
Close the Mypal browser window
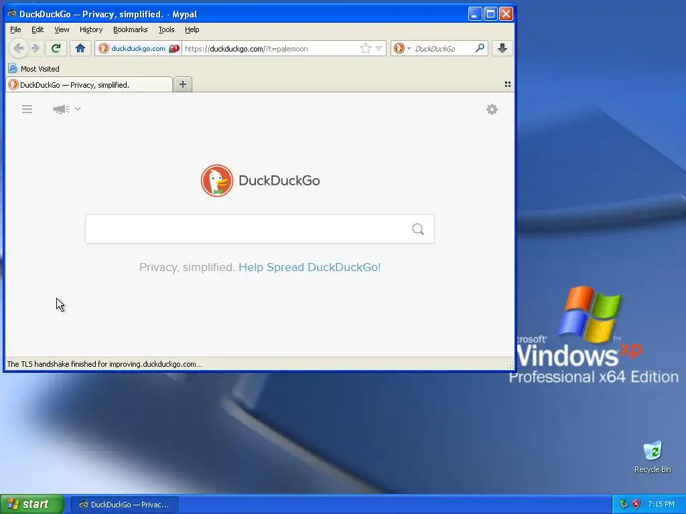point(506,14)
